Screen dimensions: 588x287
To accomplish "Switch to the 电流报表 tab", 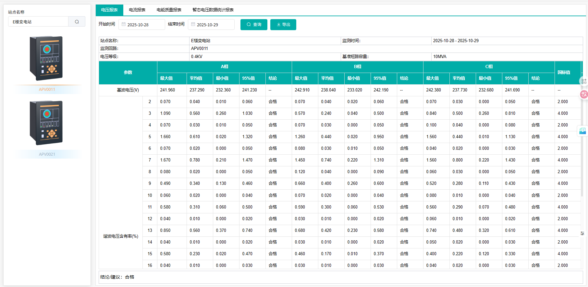I will 137,10.
